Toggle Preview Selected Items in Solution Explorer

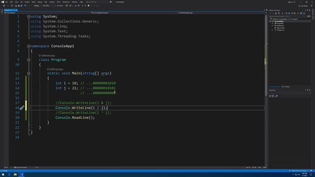coord(304,13)
